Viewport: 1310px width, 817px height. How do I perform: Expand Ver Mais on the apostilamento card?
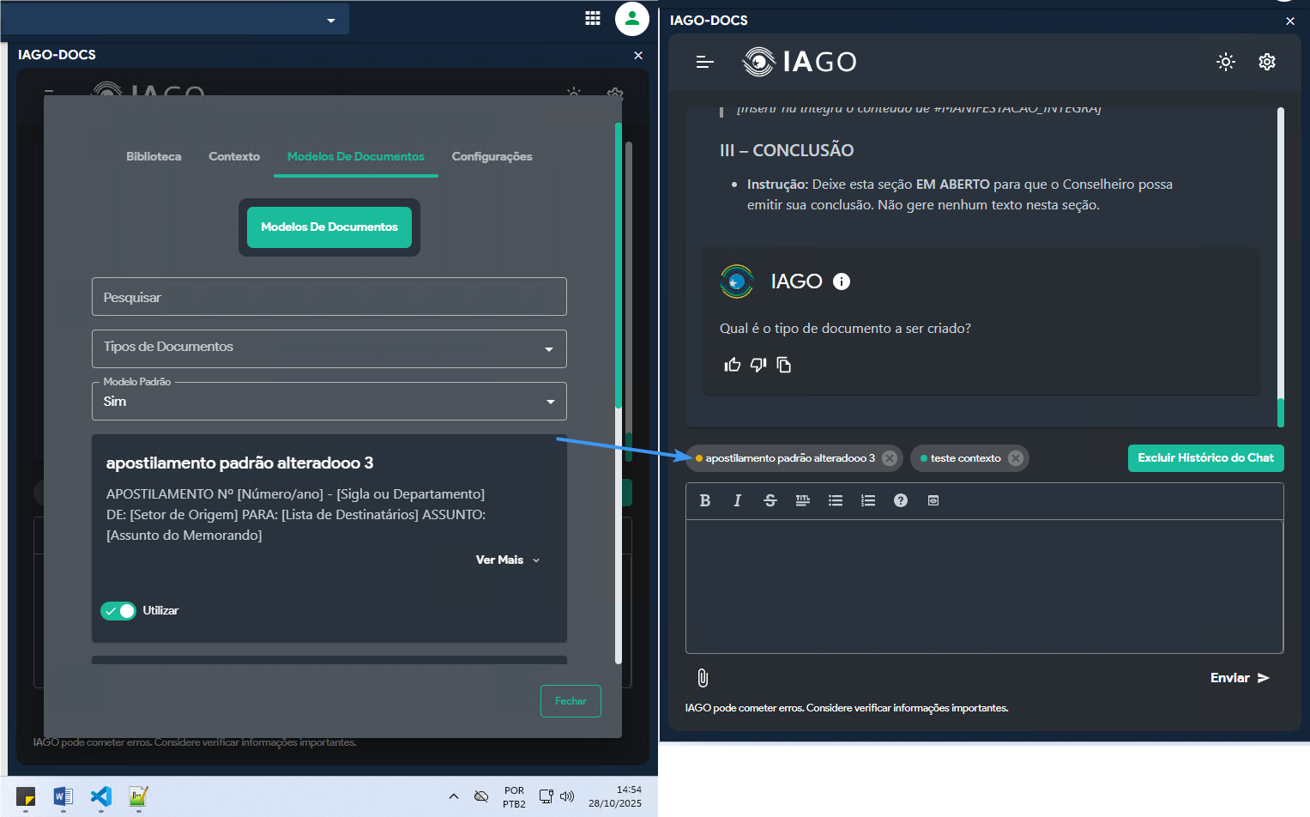point(508,560)
